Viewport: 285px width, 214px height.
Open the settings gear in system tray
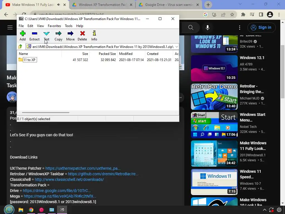pos(279,210)
